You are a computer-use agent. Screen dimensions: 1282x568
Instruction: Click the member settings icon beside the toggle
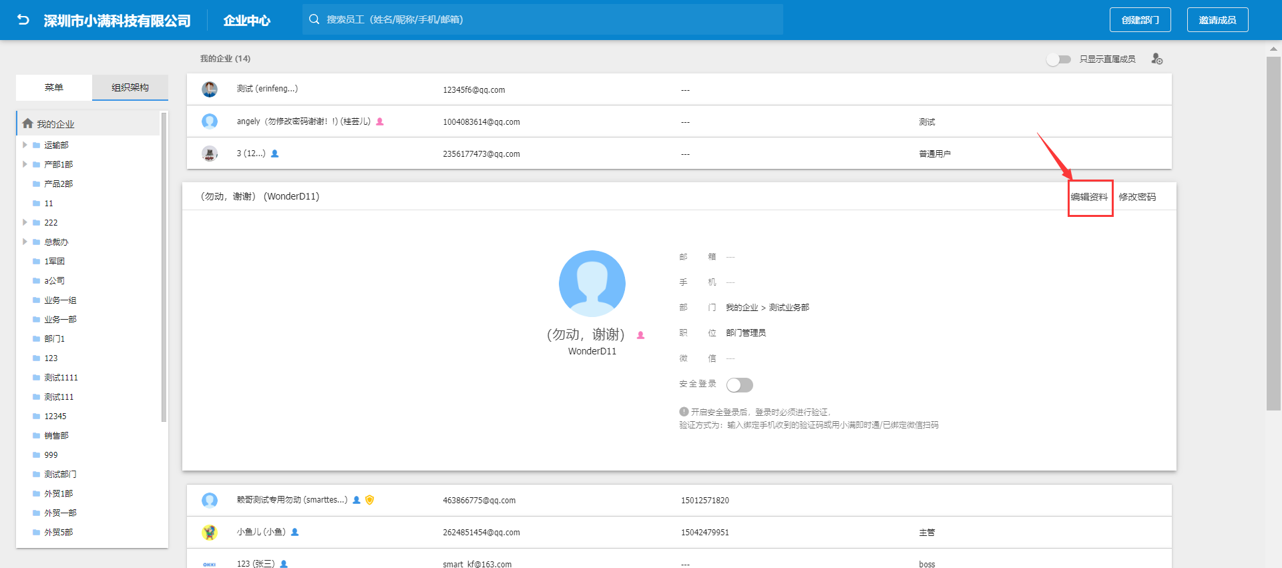pos(1157,59)
